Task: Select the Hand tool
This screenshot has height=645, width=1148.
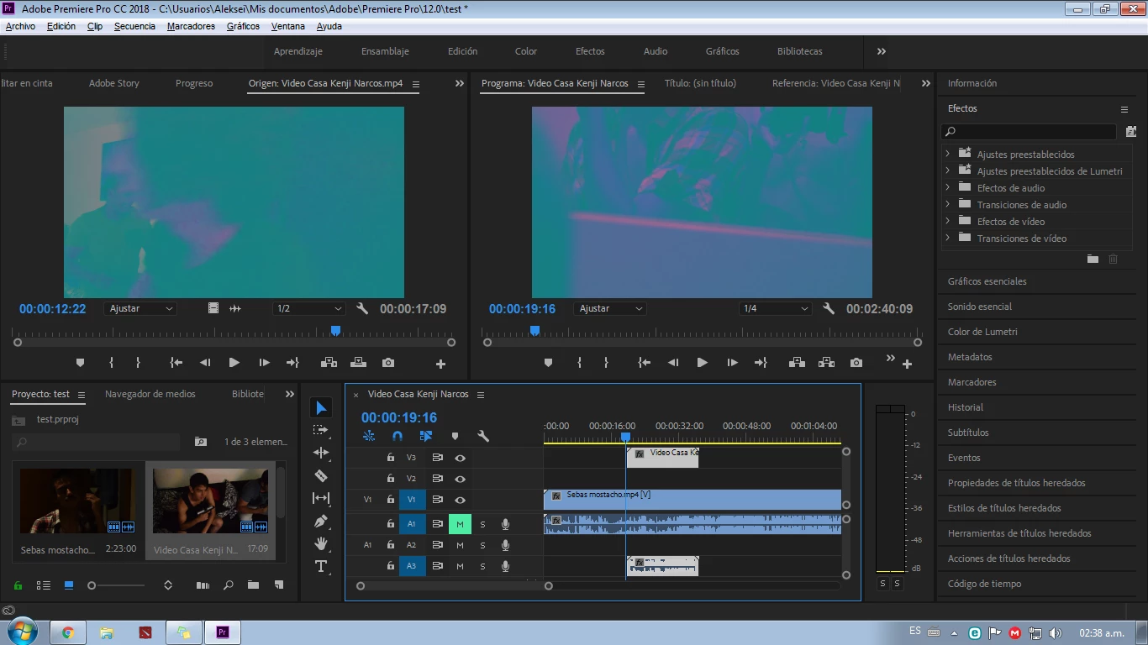Action: 321,543
